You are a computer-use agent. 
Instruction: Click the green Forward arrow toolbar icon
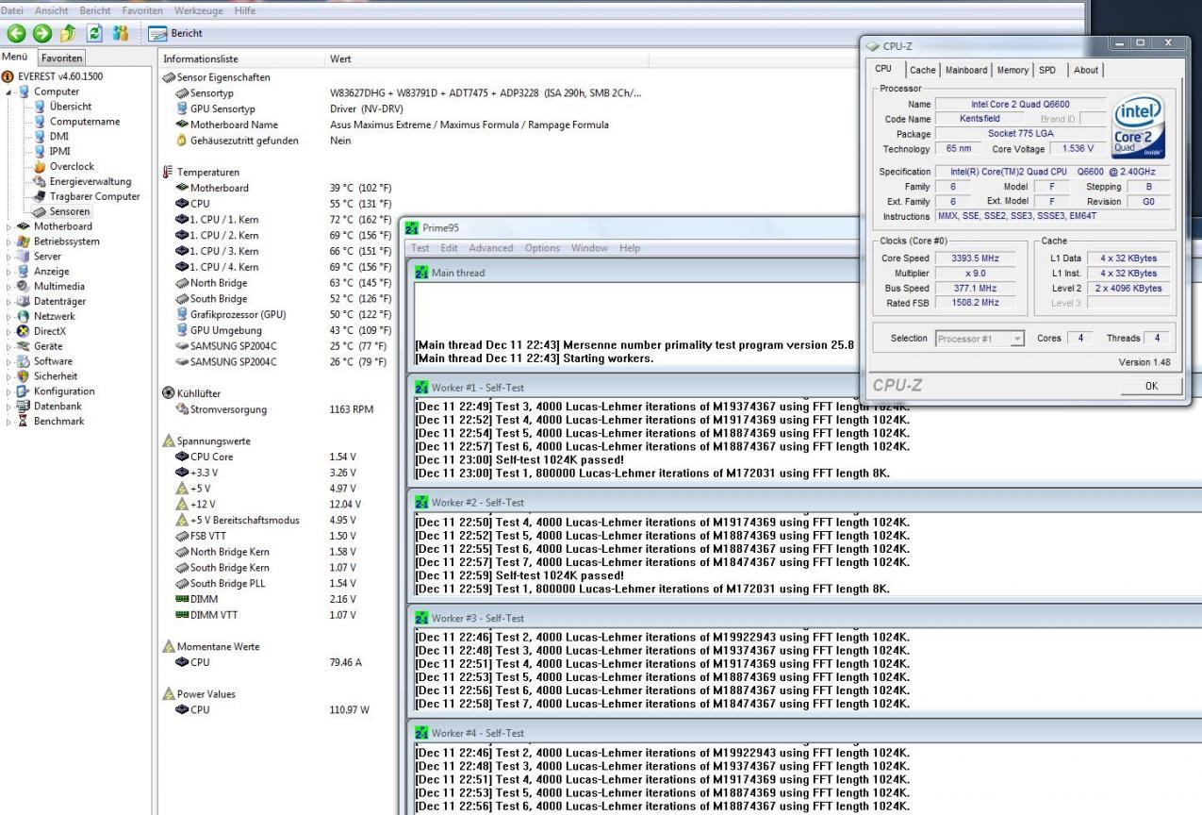coord(42,34)
